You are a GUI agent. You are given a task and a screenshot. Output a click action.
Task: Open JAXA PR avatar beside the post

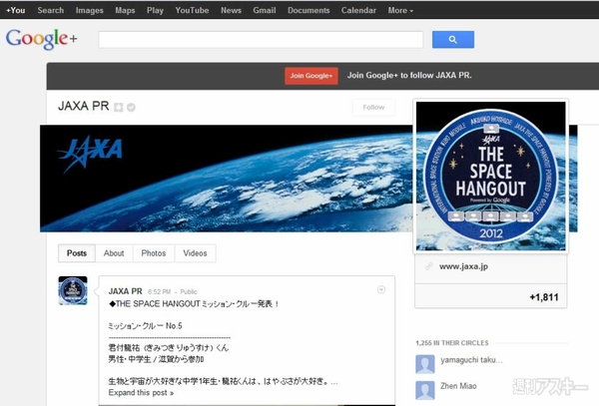tap(73, 290)
